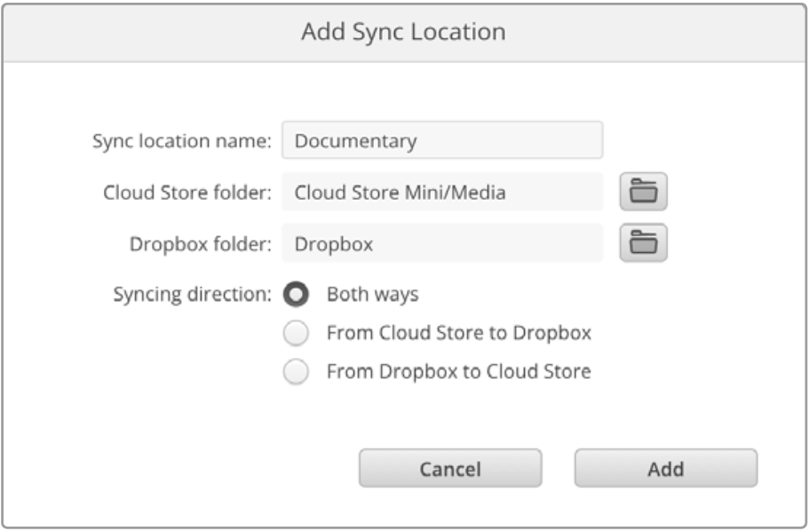Click the Add Sync Location title bar
809x531 pixels.
click(404, 33)
